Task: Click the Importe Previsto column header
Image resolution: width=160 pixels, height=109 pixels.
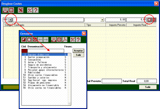Action: click(x=116, y=25)
